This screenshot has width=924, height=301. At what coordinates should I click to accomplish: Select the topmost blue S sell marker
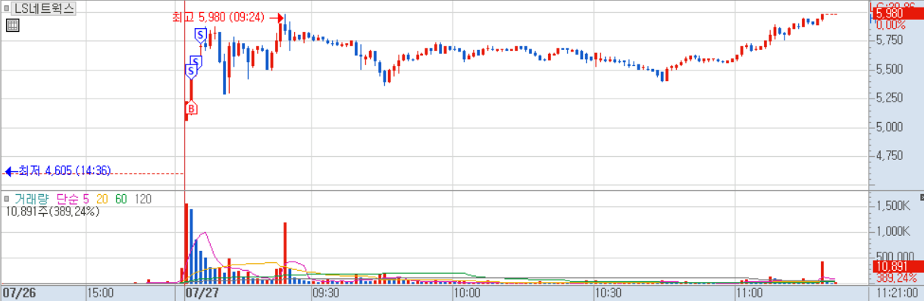coord(200,35)
